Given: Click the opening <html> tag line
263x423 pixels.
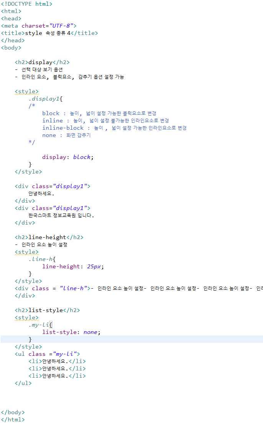Looking at the screenshot, I should pyautogui.click(x=11, y=11).
